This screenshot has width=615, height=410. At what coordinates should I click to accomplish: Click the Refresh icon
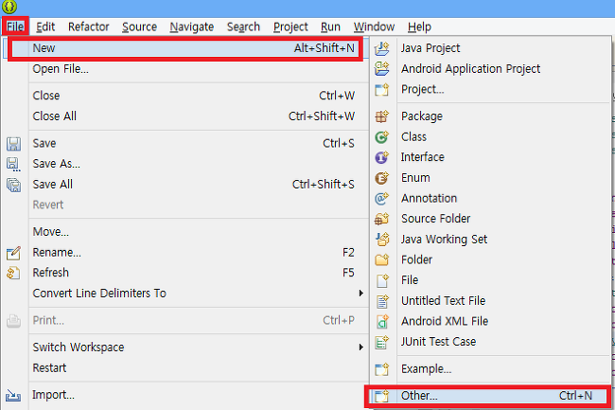tap(14, 273)
